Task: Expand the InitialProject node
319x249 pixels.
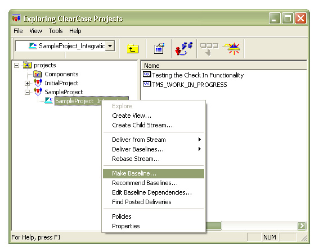Action: coord(27,83)
